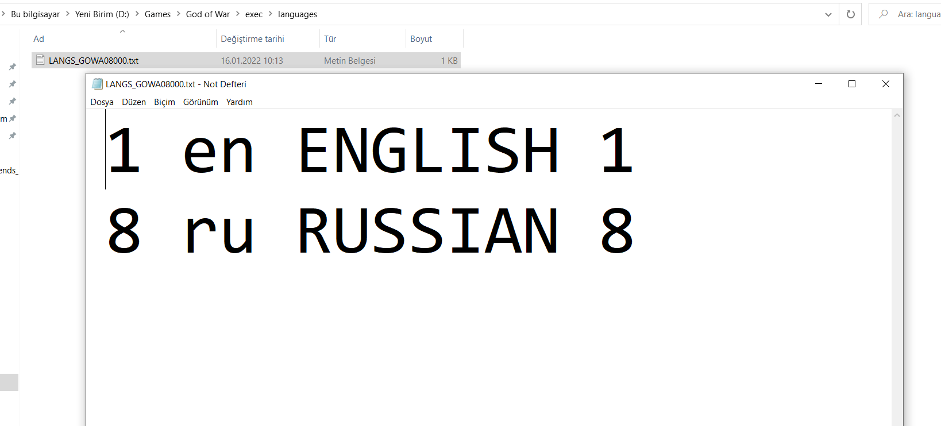
Task: Click the Metin Belgesi type cell
Action: (x=350, y=60)
